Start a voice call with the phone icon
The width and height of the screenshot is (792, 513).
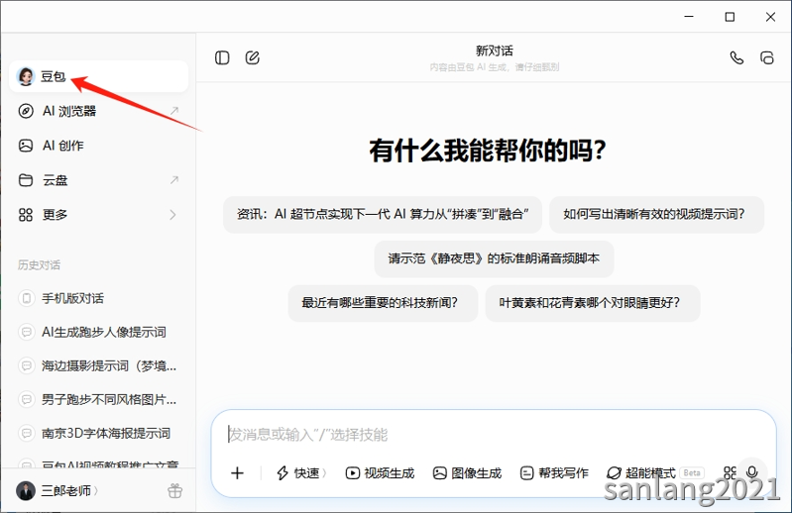pos(736,58)
